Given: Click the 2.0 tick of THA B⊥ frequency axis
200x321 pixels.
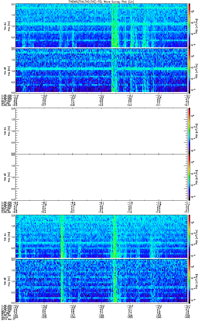Looking at the screenshot, I should 13,5.
